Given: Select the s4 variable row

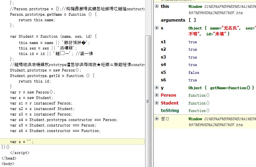Looking at the screenshot, I should (205, 64).
